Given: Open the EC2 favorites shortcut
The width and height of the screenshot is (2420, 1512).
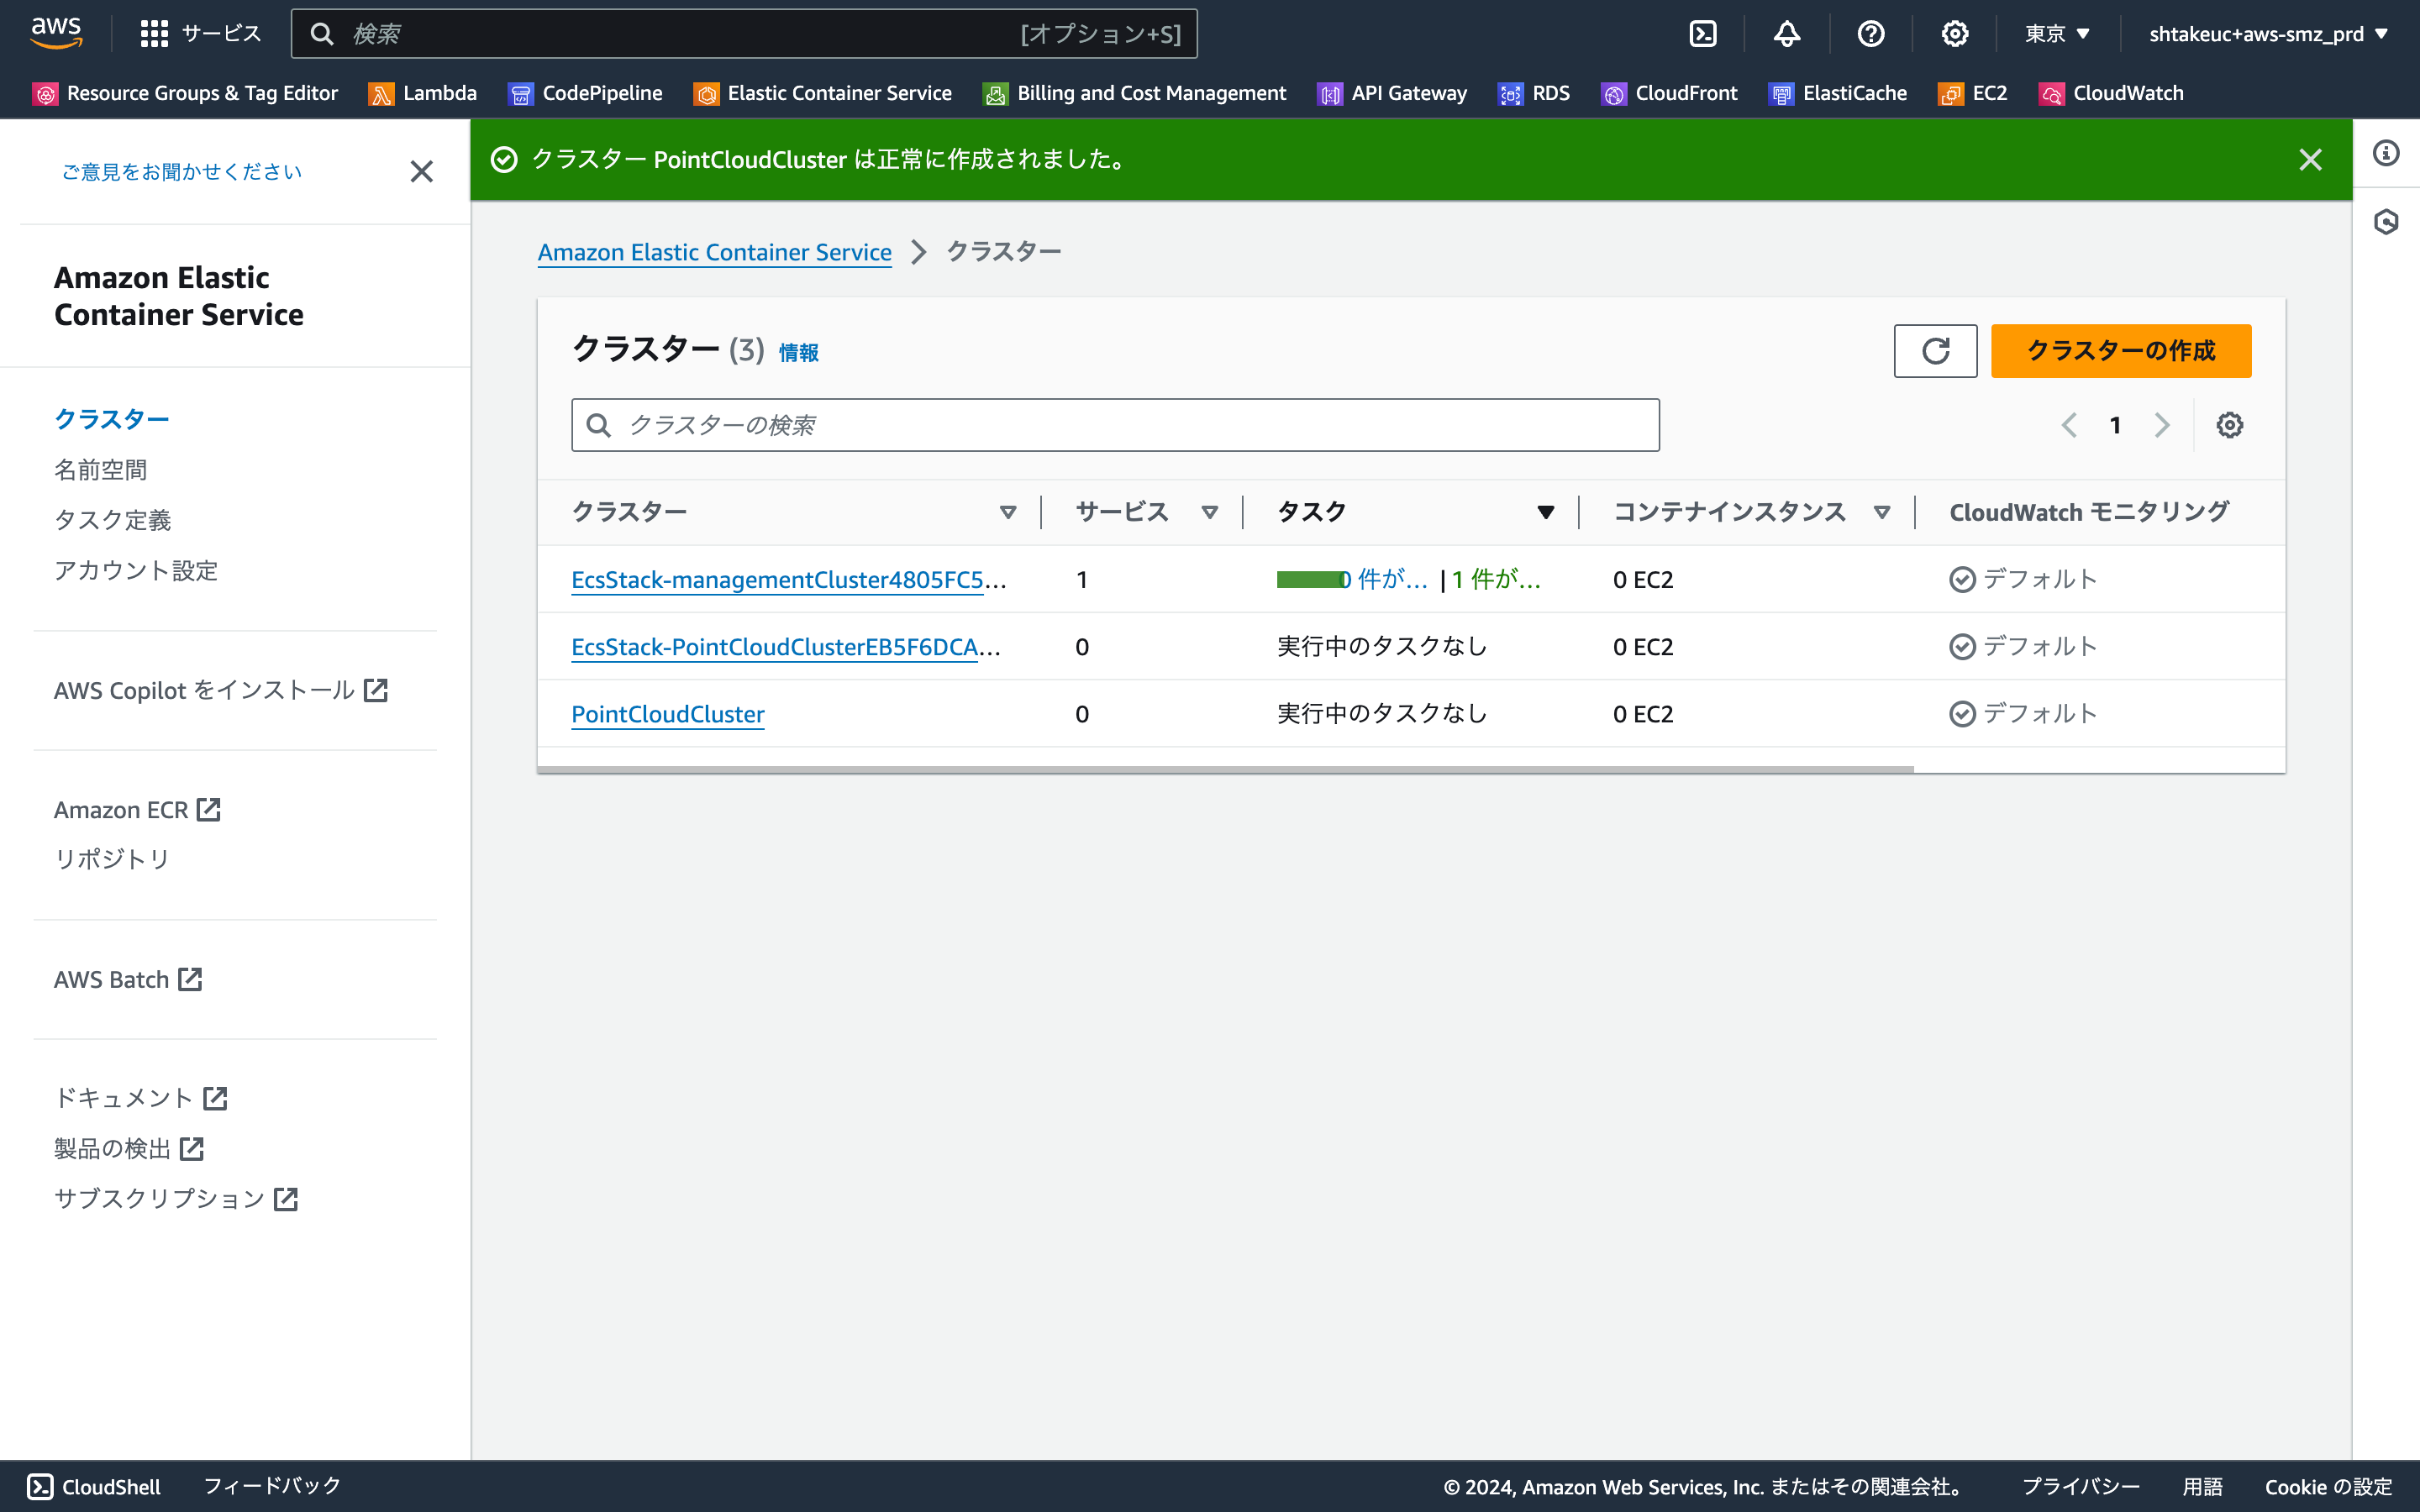Looking at the screenshot, I should (1973, 93).
